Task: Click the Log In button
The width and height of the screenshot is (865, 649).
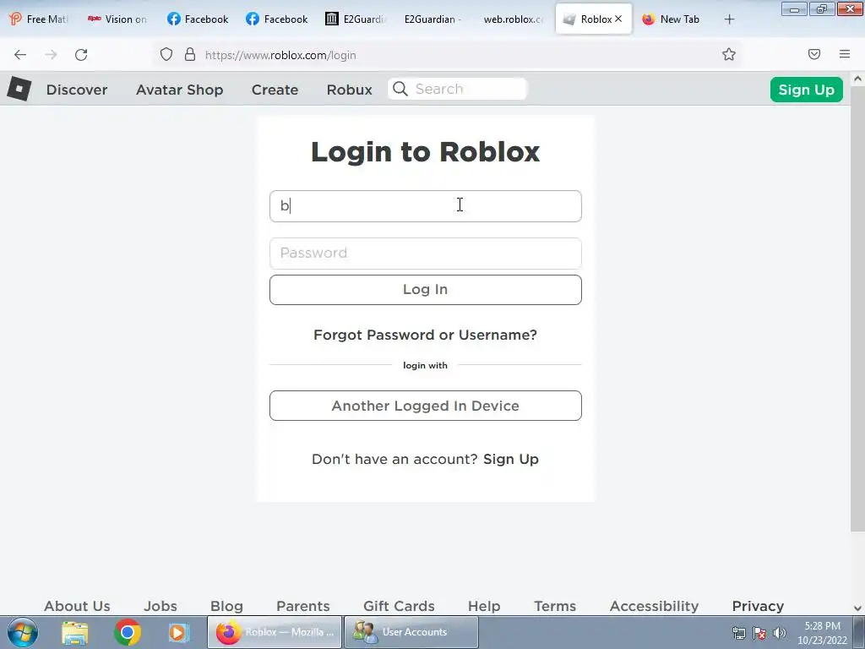Action: [x=426, y=290]
